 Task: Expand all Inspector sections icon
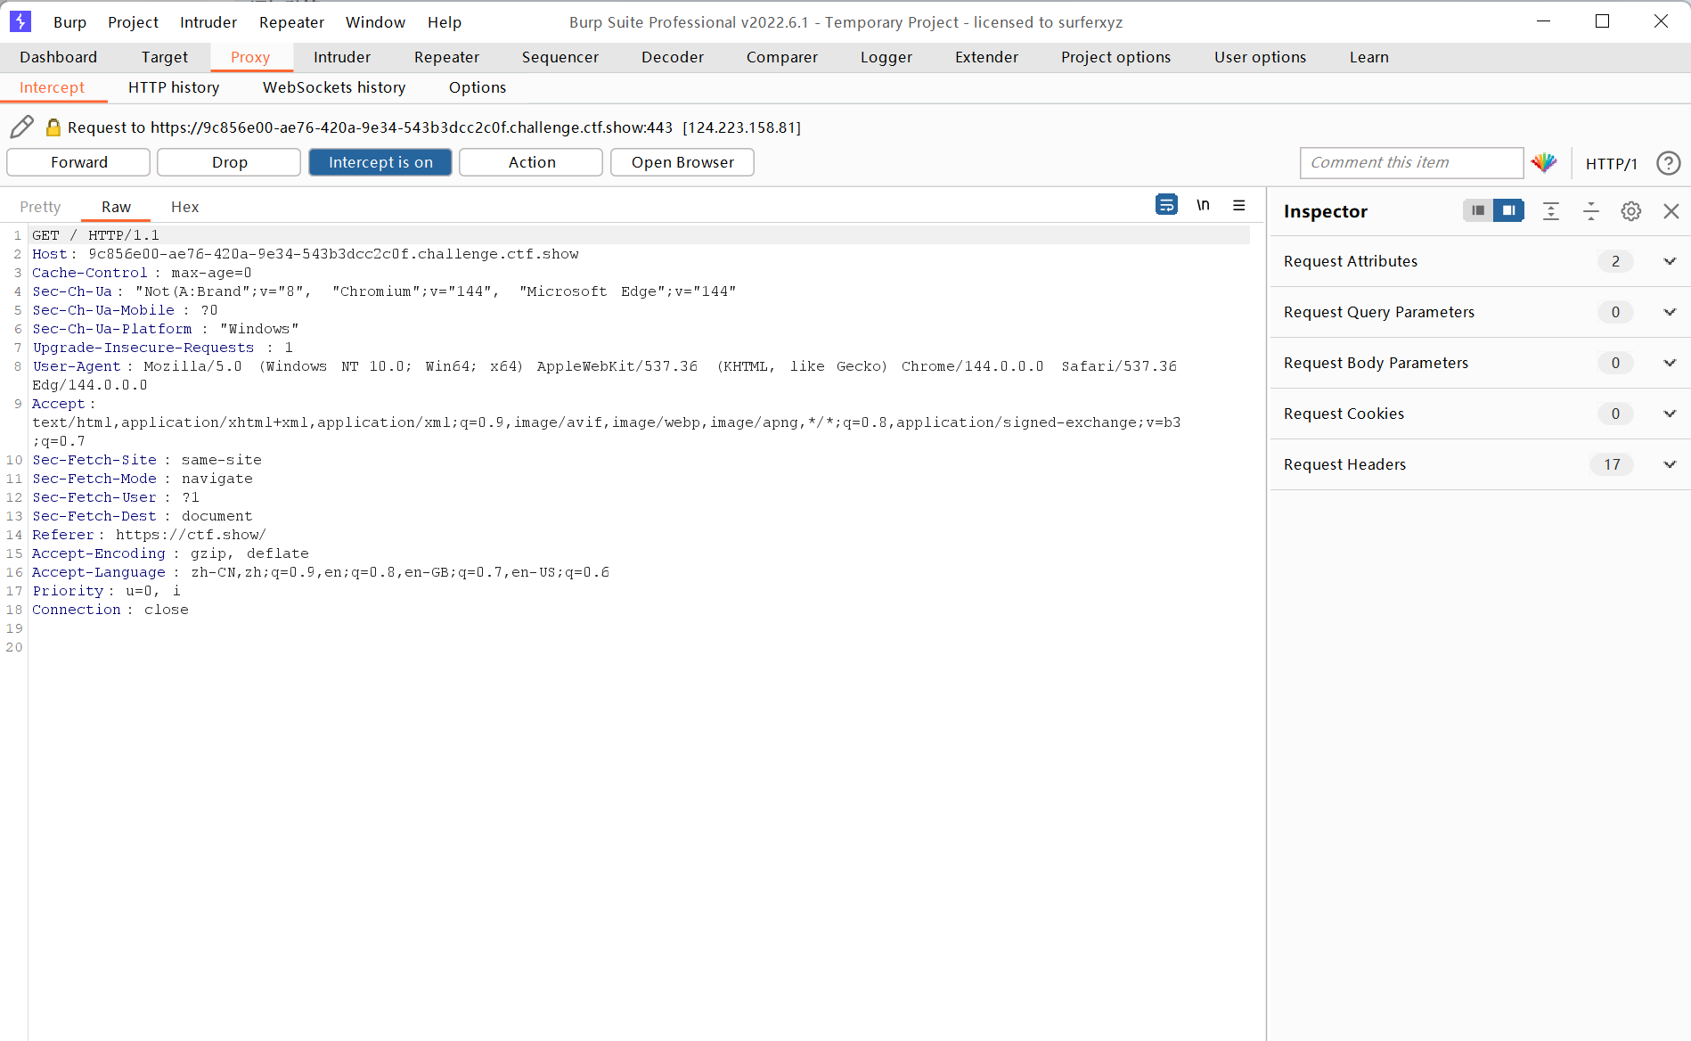1551,211
